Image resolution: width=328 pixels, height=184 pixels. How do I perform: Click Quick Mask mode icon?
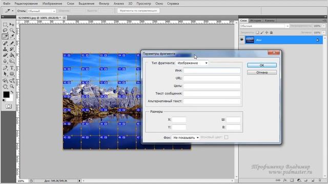point(9,106)
